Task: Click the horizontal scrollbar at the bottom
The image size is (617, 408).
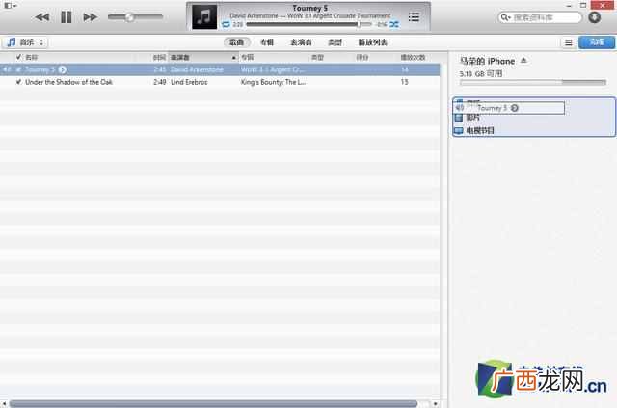Action: point(213,404)
